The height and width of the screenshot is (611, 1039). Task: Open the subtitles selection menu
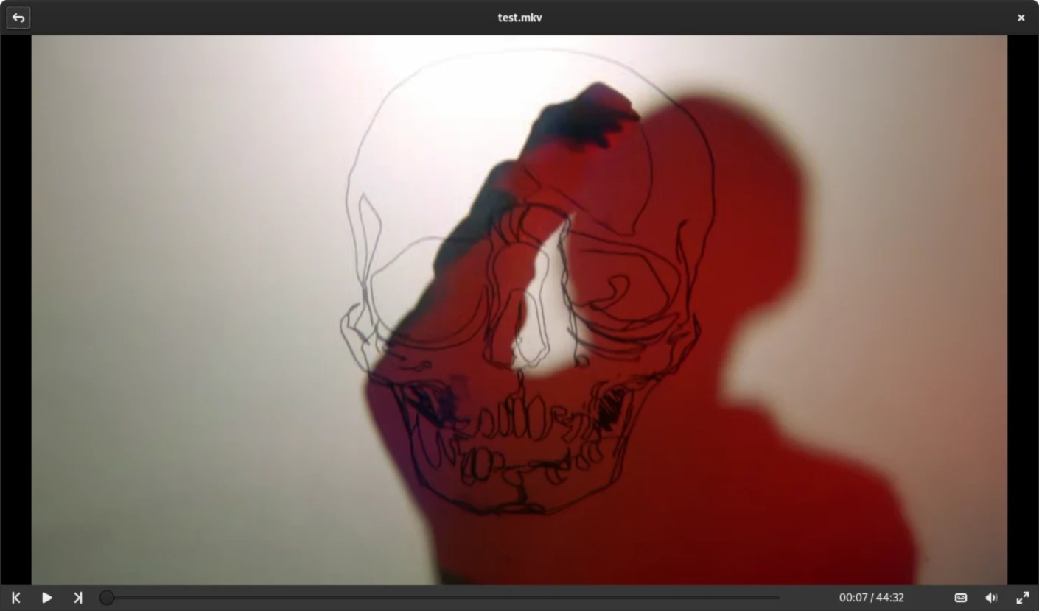pos(960,598)
